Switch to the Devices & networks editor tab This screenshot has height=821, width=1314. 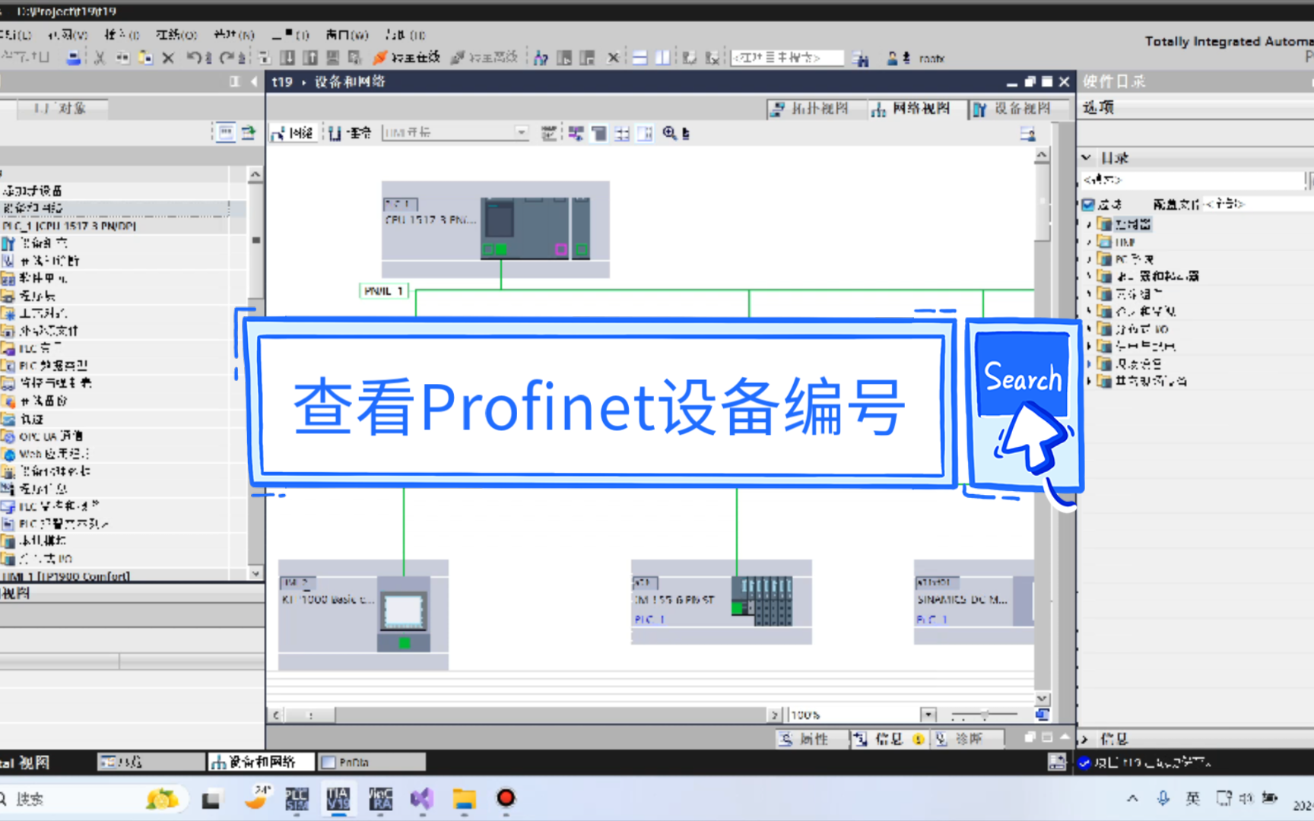coord(261,762)
